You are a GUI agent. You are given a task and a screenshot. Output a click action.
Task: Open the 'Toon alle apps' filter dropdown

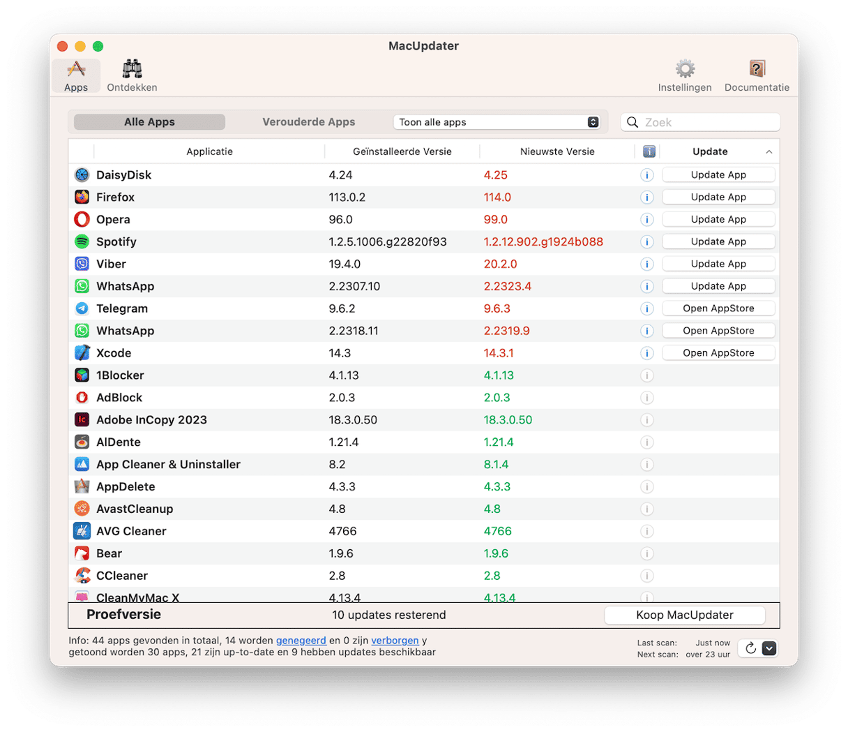click(497, 122)
